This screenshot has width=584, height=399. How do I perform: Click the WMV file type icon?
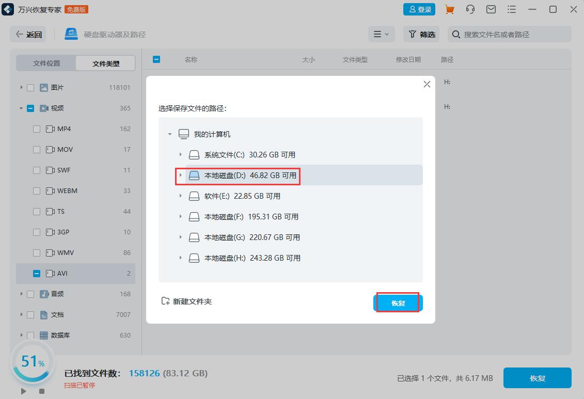50,253
